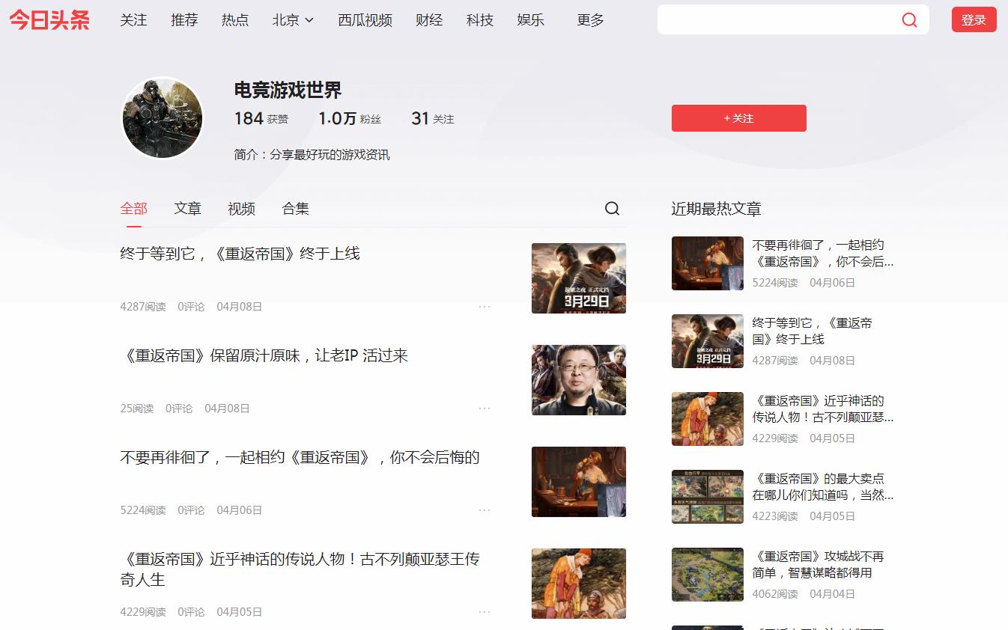Switch to the 视频 tab
The height and width of the screenshot is (630, 1008).
pyautogui.click(x=242, y=209)
